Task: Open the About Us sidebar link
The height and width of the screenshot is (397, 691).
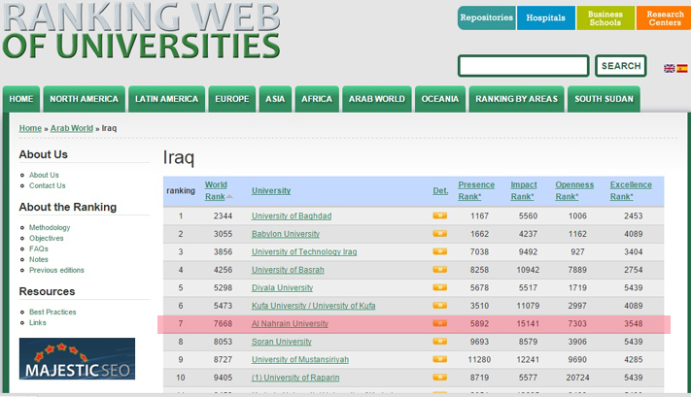Action: tap(44, 175)
